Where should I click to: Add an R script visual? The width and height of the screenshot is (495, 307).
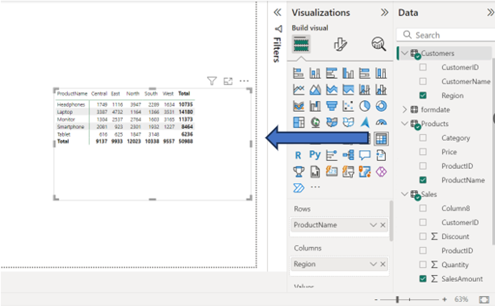pyautogui.click(x=298, y=155)
